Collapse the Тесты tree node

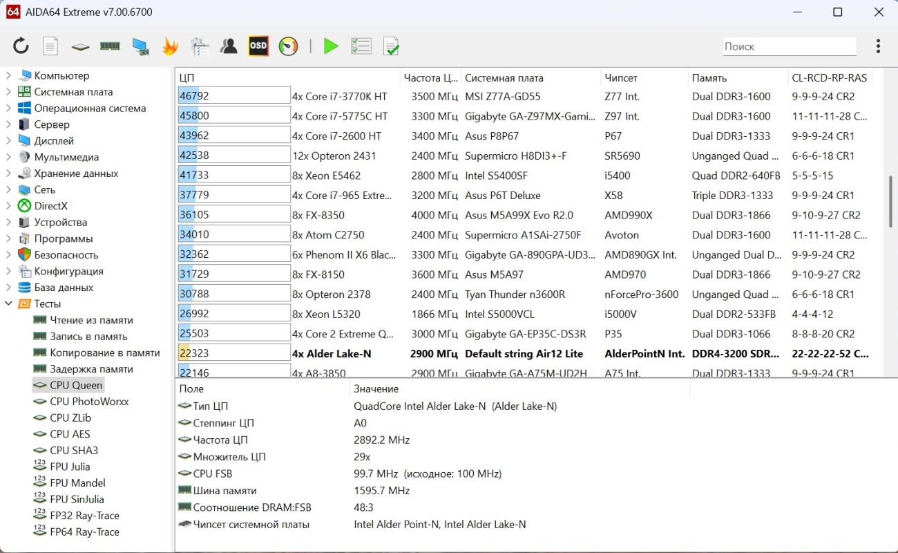[x=8, y=304]
